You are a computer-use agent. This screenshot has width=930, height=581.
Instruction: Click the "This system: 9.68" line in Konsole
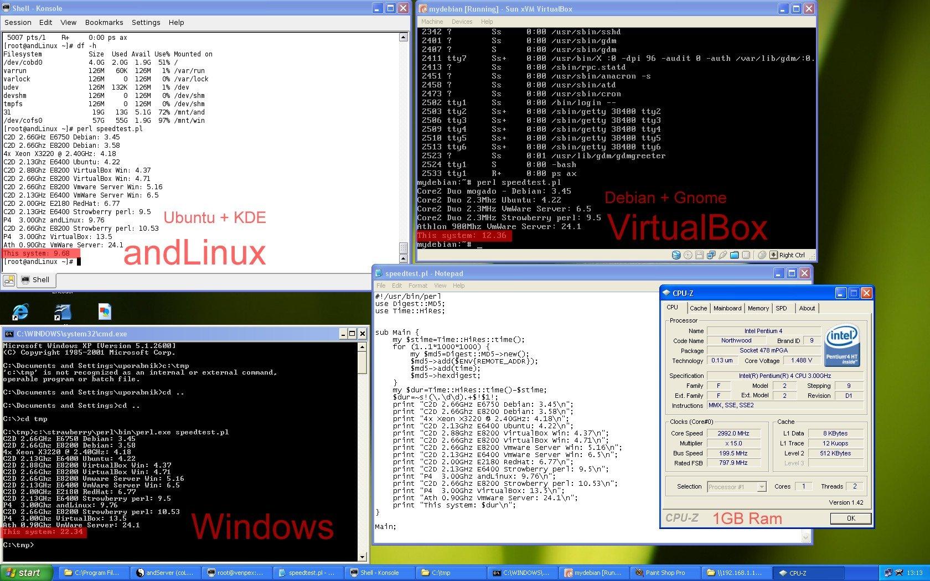click(37, 253)
